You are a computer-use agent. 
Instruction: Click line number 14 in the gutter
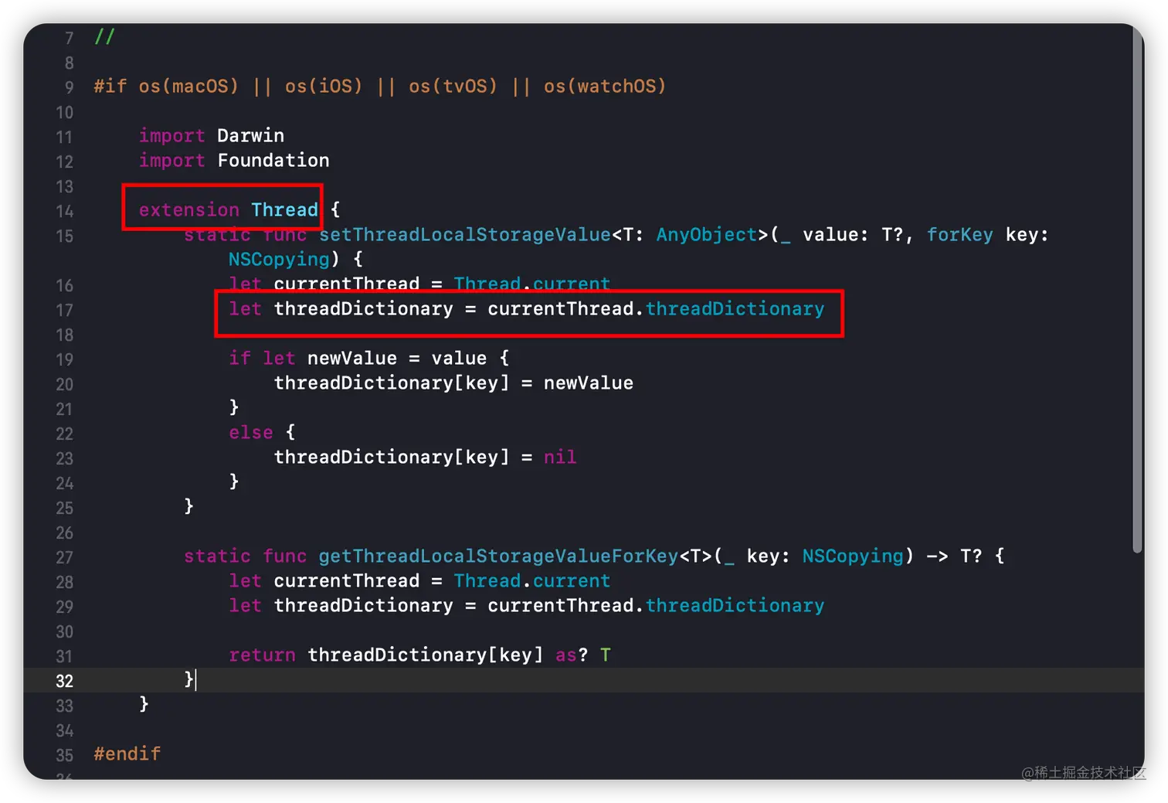coord(64,211)
